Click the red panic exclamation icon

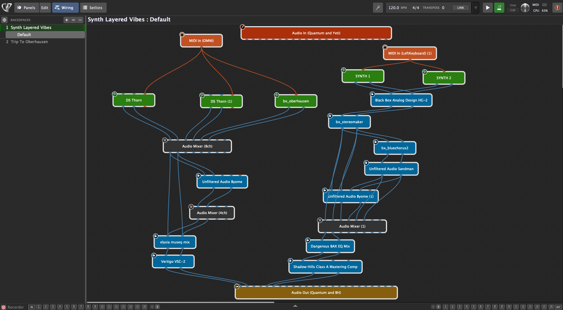point(557,8)
